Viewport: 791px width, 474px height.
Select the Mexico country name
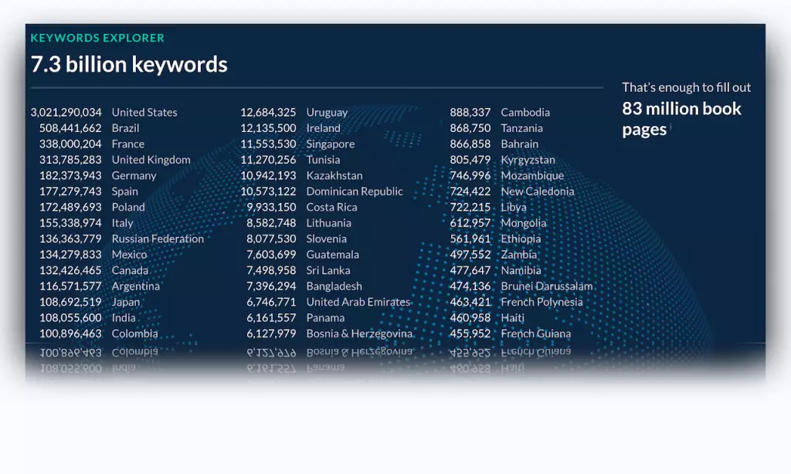coord(129,255)
